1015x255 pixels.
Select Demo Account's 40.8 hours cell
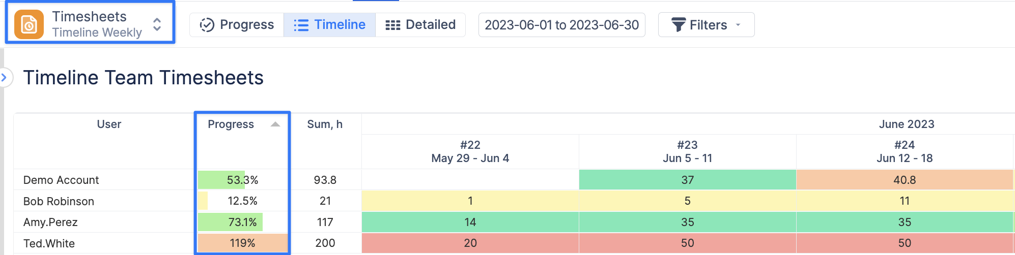click(x=905, y=180)
